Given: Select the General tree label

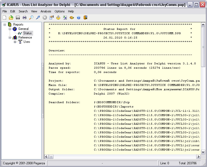Looking at the screenshot, I should [x=23, y=29].
